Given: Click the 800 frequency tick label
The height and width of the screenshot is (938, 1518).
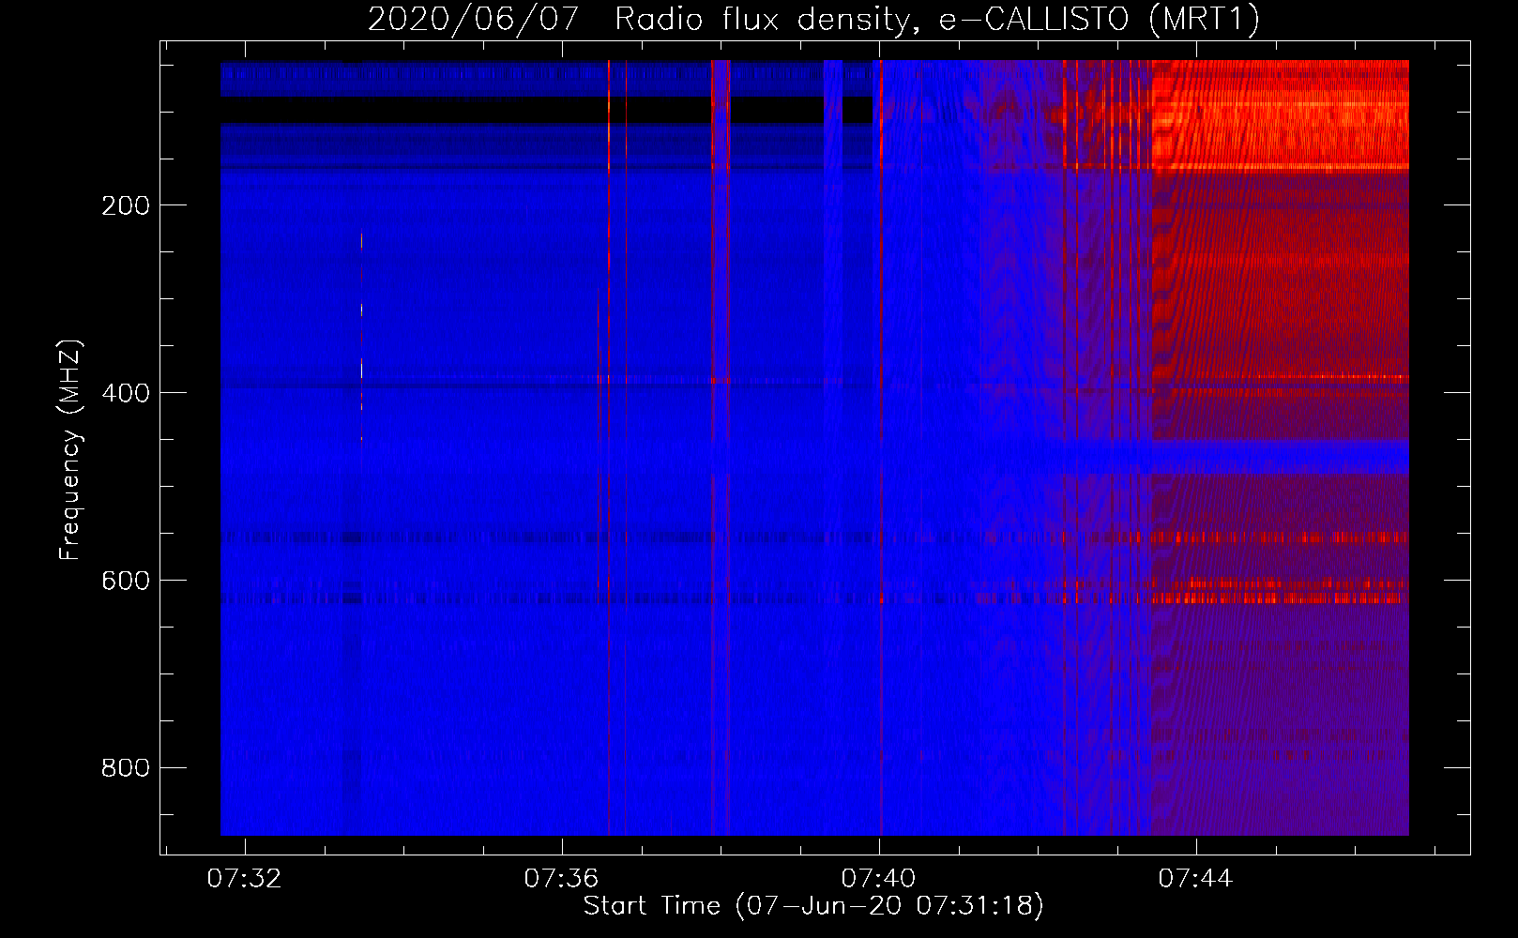Looking at the screenshot, I should pos(126,768).
